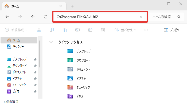The image size is (187, 105).
Task: Open the 並べ替え sort dropdown
Action: pyautogui.click(x=125, y=30)
